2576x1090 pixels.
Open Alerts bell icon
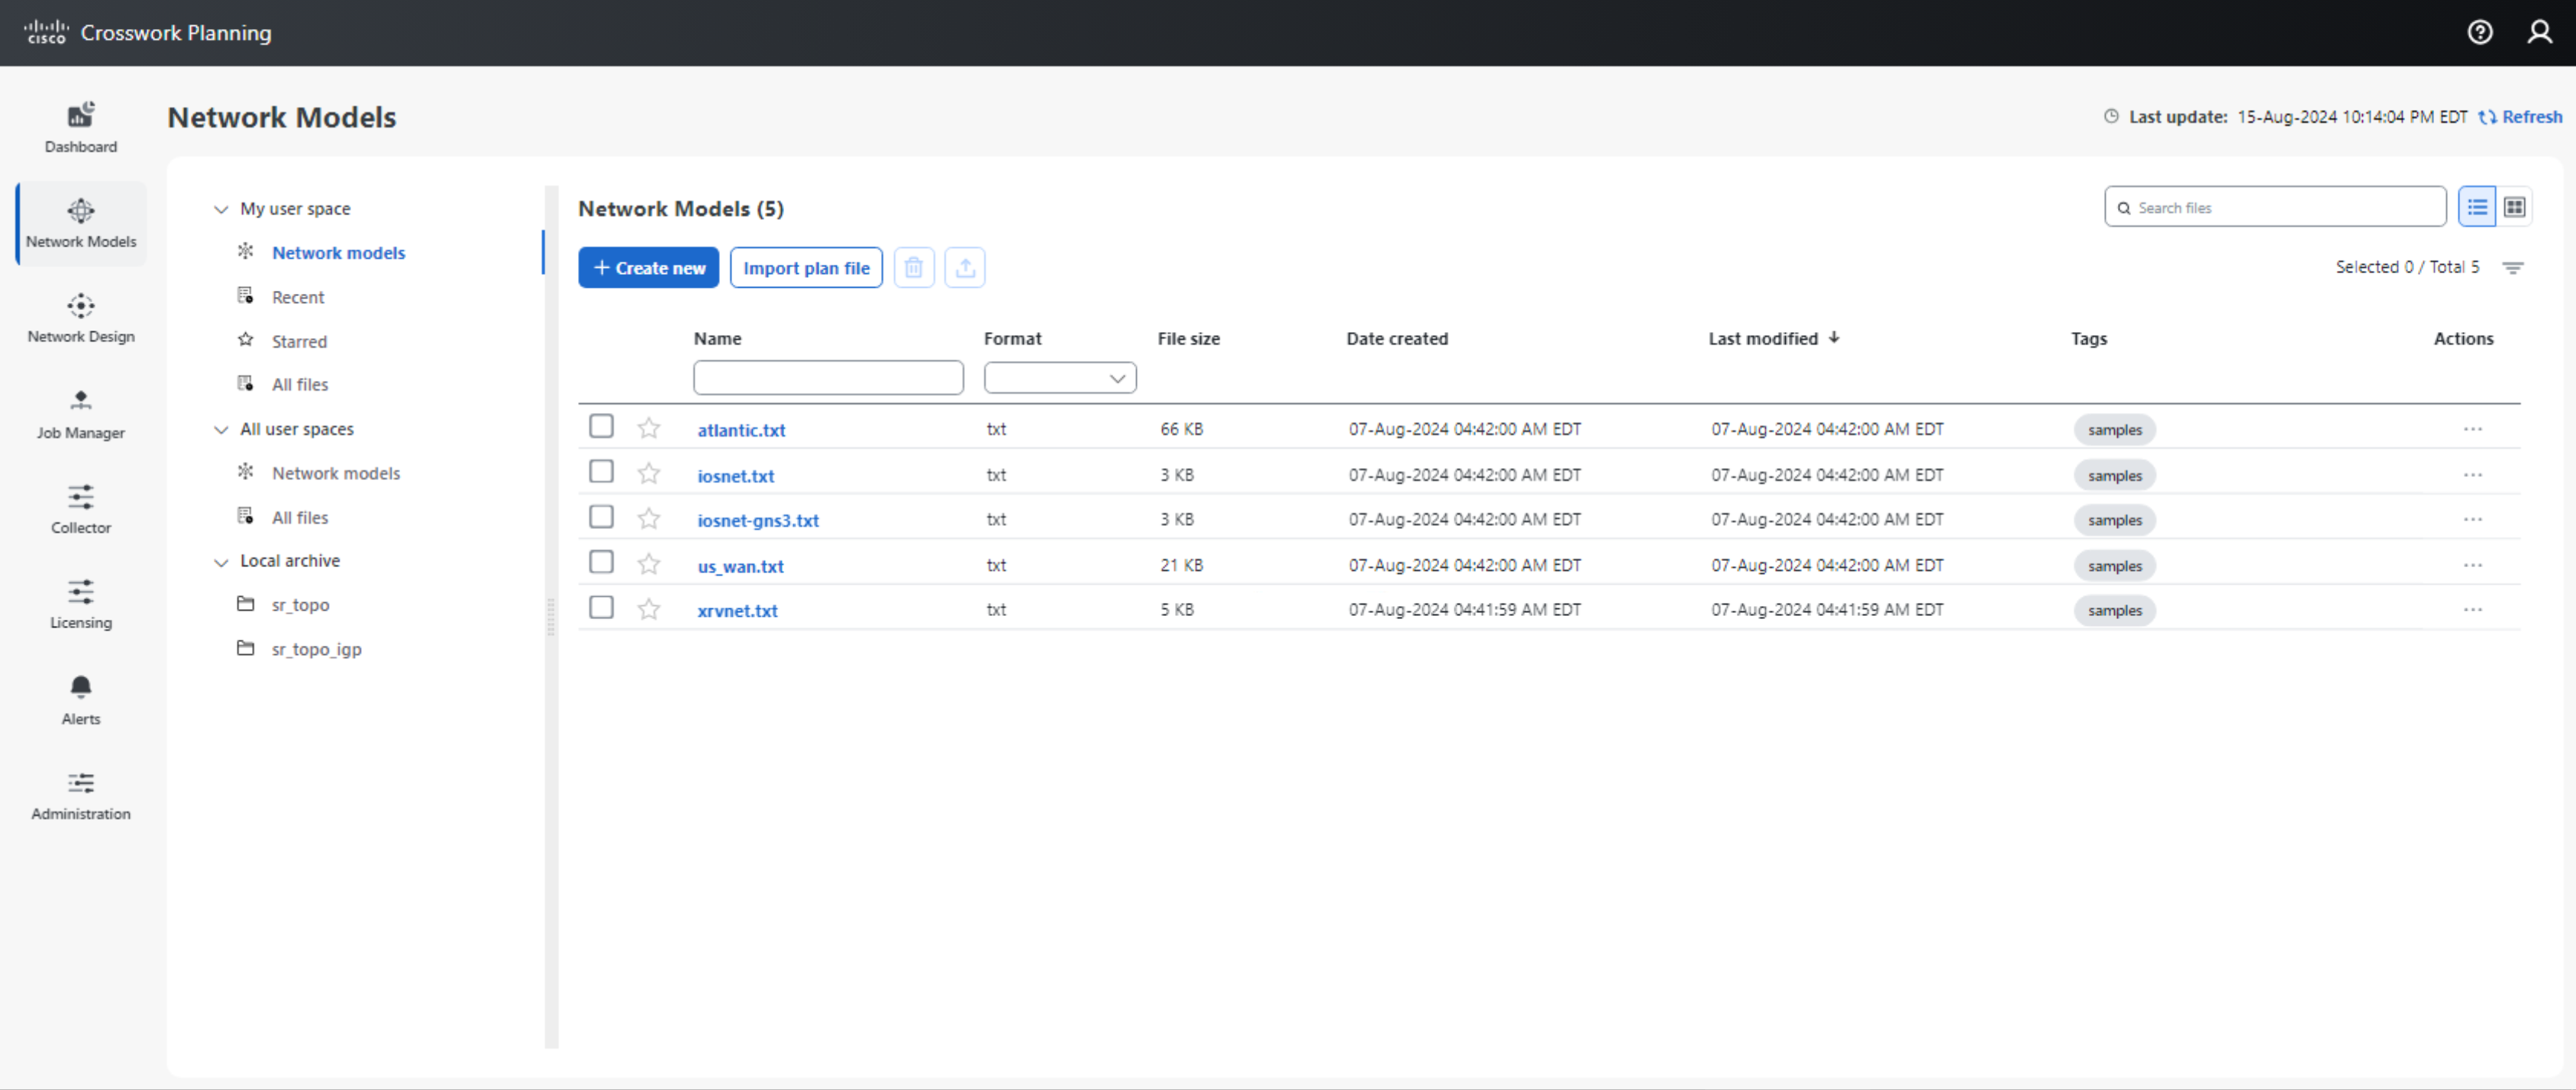tap(80, 699)
